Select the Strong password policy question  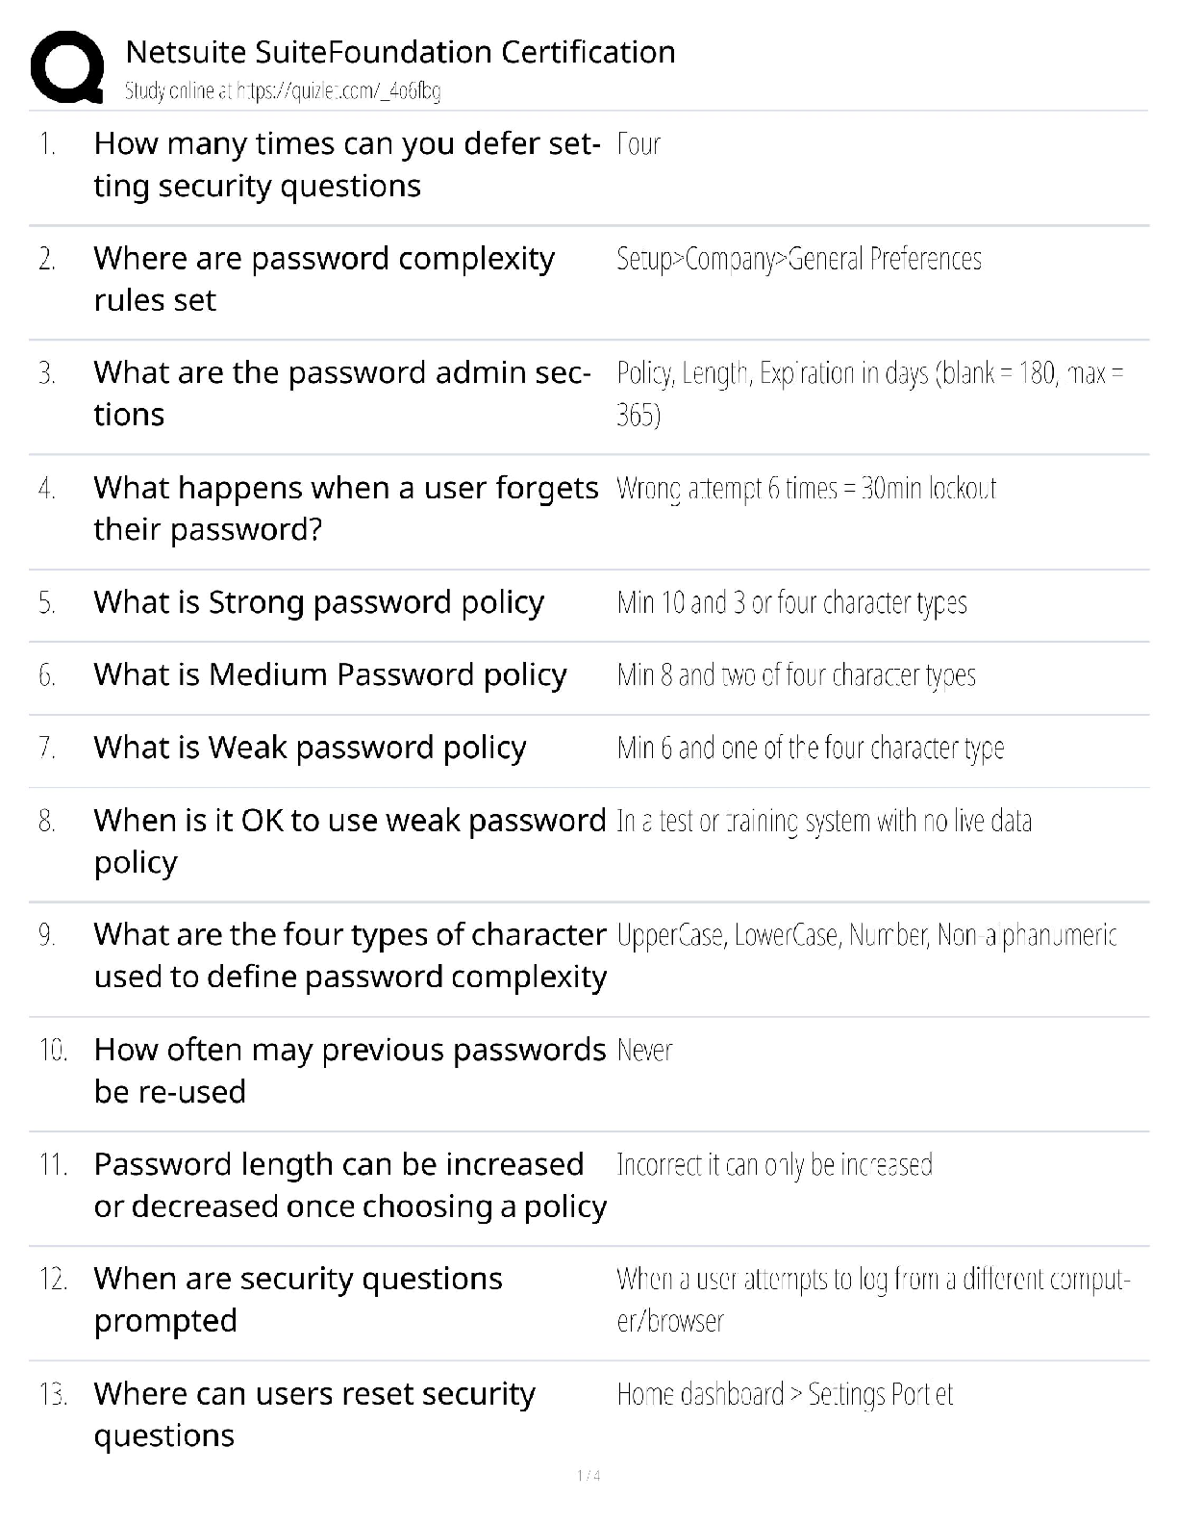318,602
